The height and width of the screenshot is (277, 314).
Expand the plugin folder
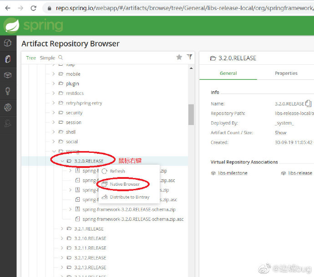(53, 84)
